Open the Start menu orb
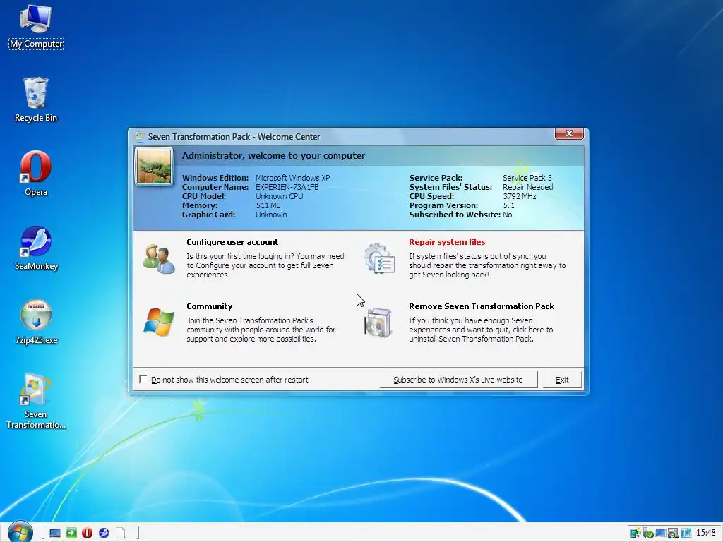This screenshot has width=723, height=542. (20, 532)
